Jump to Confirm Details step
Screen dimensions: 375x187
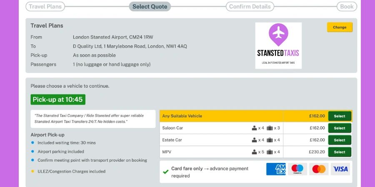tap(250, 6)
